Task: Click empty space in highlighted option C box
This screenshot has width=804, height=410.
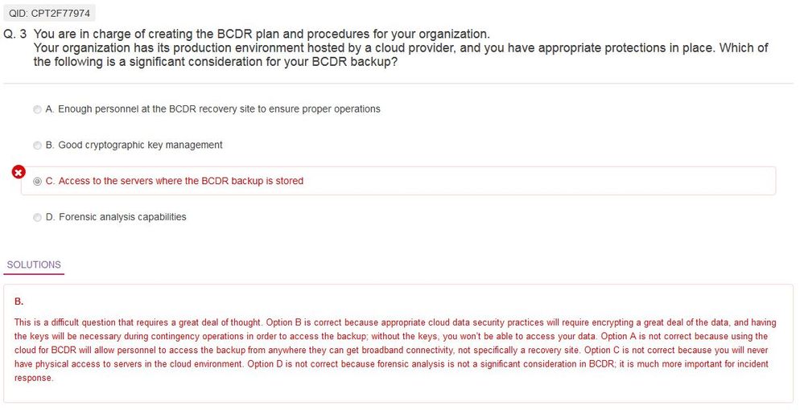Action: (x=539, y=181)
